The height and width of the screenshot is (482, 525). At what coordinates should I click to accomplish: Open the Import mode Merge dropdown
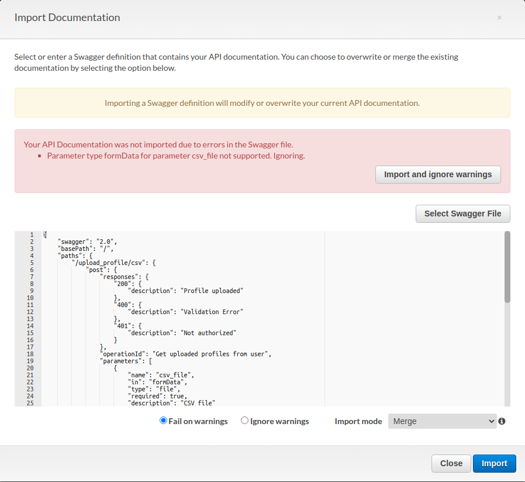[442, 421]
